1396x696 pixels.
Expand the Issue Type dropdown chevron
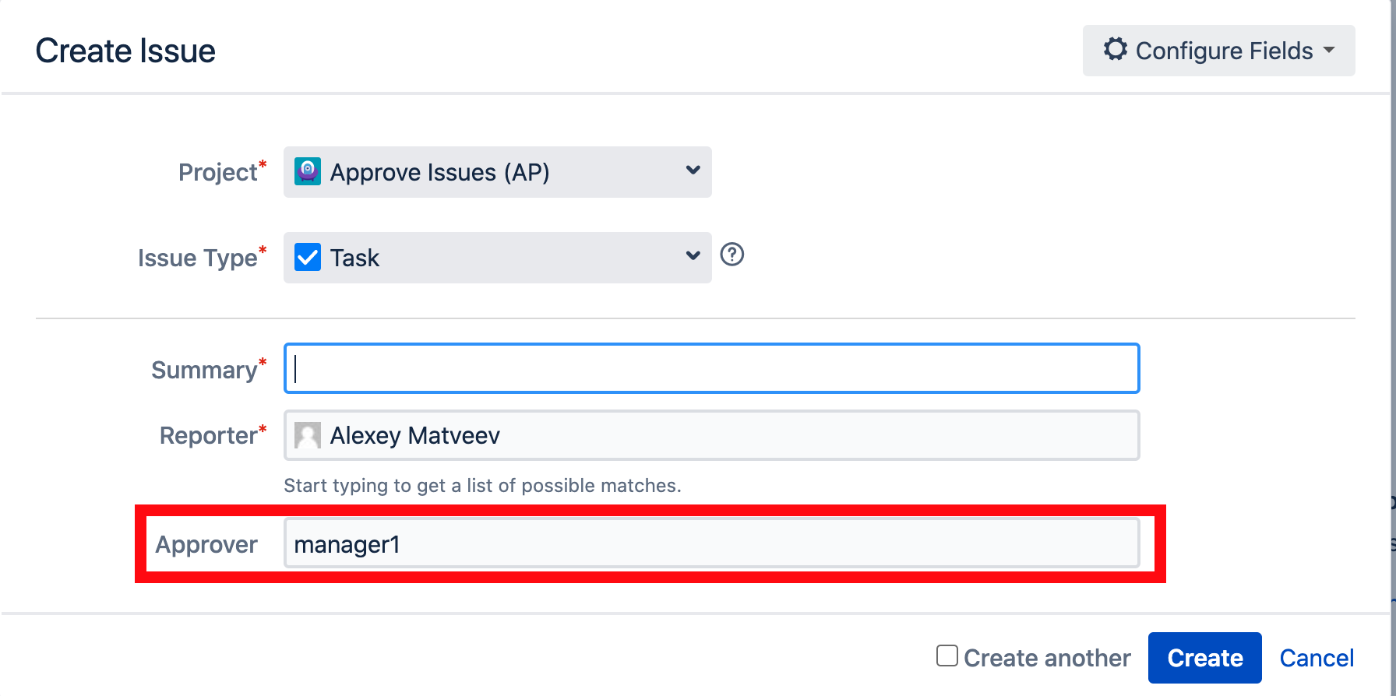(x=693, y=256)
